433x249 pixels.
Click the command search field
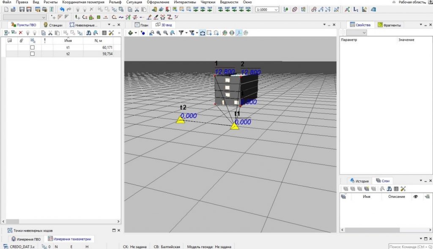click(410, 247)
